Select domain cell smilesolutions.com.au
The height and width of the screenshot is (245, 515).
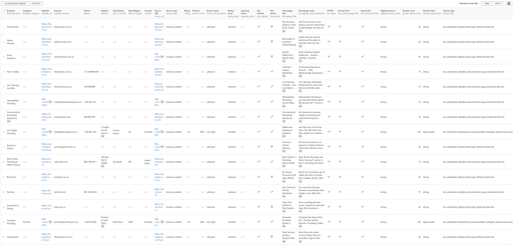click(64, 57)
